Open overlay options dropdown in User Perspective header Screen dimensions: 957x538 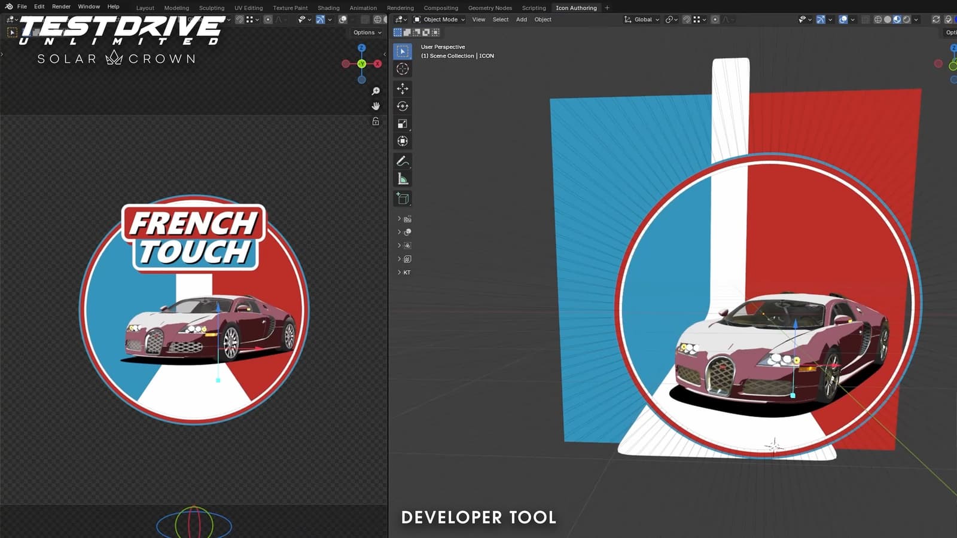tap(852, 19)
